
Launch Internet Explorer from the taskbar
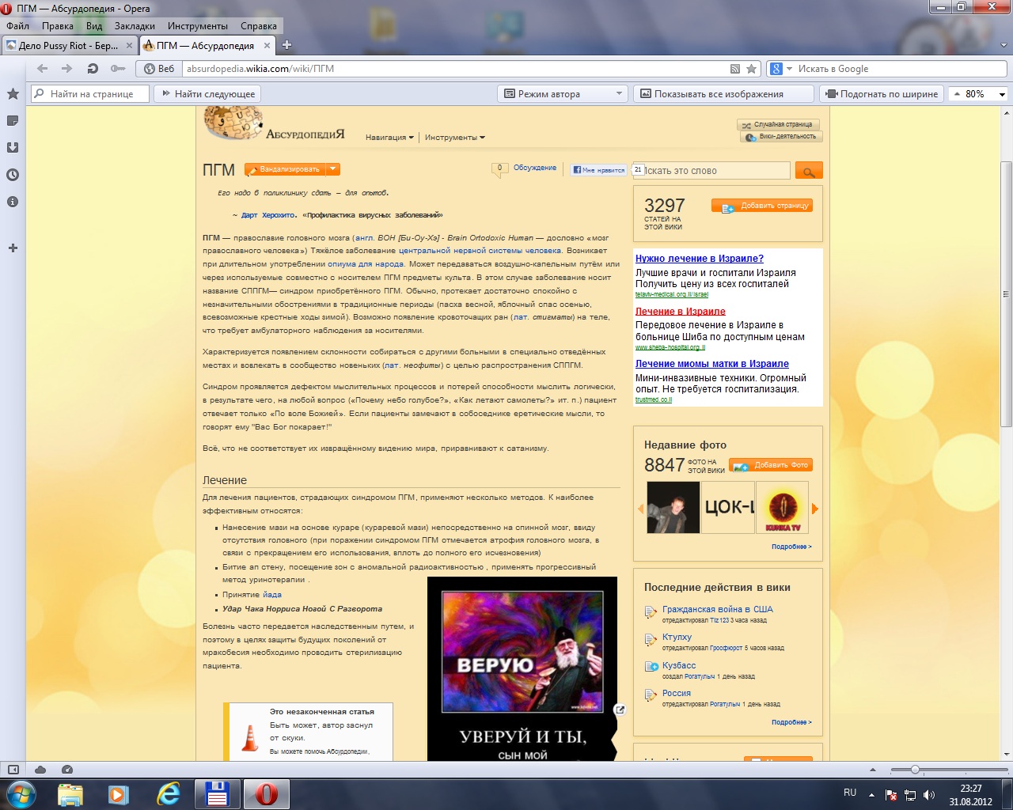tap(168, 793)
